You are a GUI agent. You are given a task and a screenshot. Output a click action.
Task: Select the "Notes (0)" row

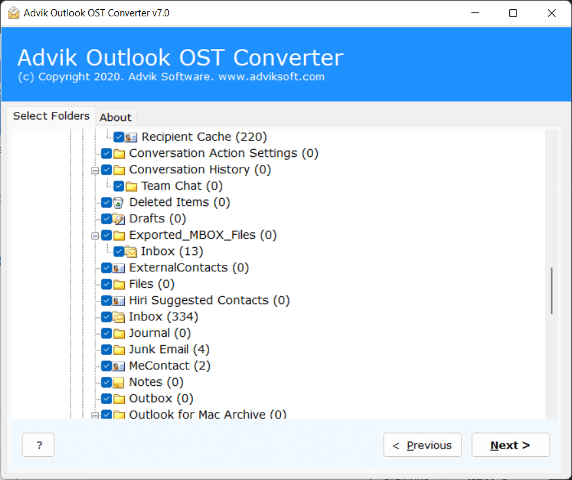[156, 382]
